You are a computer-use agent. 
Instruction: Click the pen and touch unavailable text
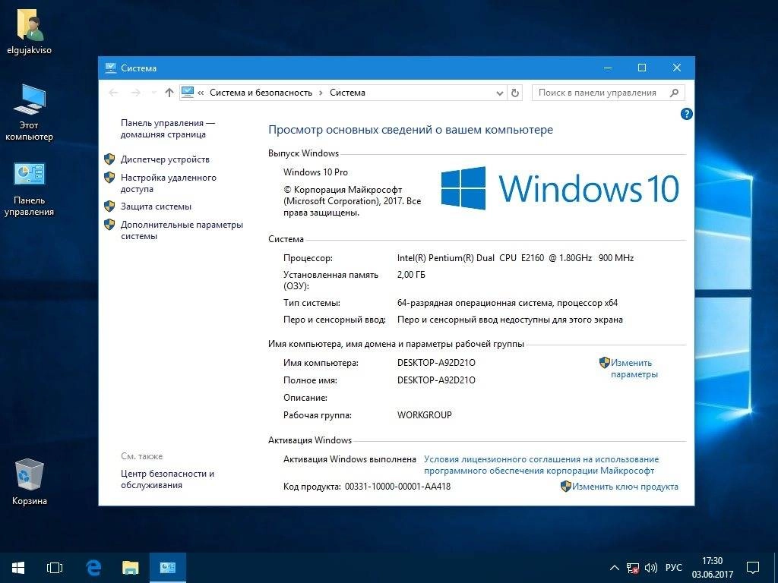click(510, 320)
